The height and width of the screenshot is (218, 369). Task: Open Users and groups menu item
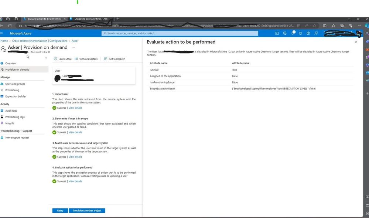click(x=15, y=84)
